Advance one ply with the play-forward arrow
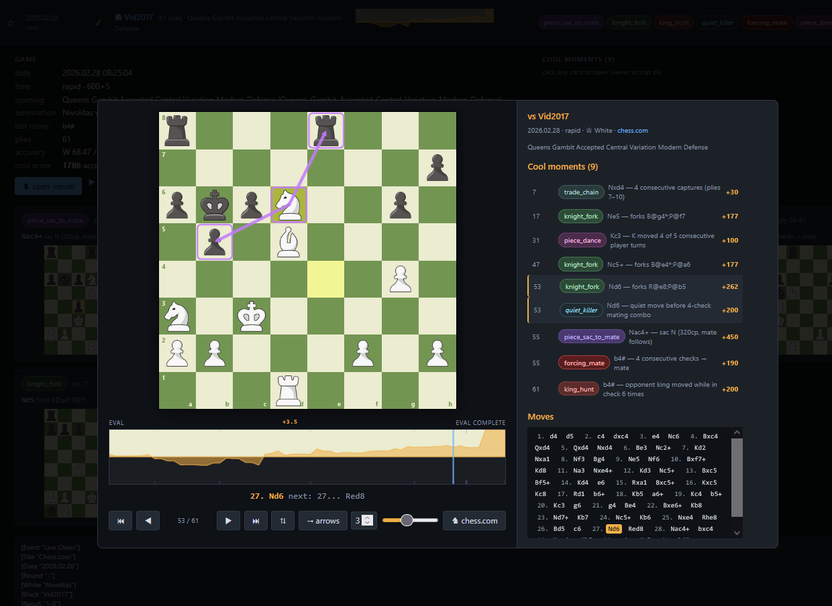832x606 pixels. click(228, 521)
